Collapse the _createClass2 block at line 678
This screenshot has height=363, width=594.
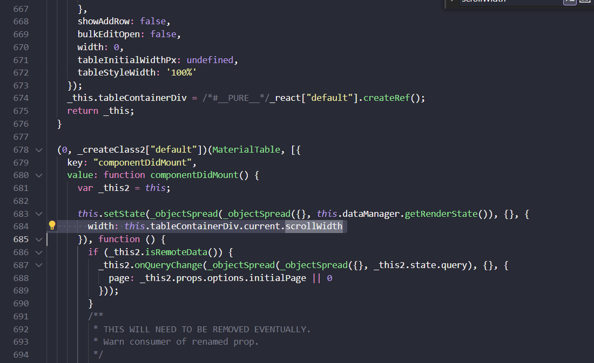[38, 149]
